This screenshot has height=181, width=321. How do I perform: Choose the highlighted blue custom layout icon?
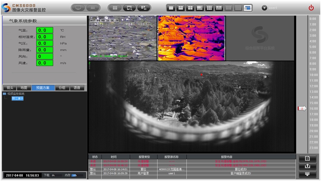coord(248,8)
